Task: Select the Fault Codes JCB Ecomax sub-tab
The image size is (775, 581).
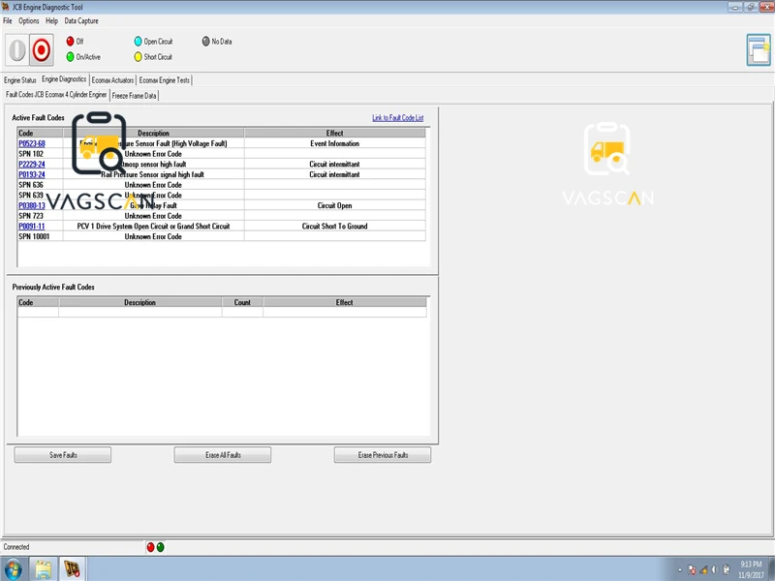Action: pyautogui.click(x=56, y=94)
